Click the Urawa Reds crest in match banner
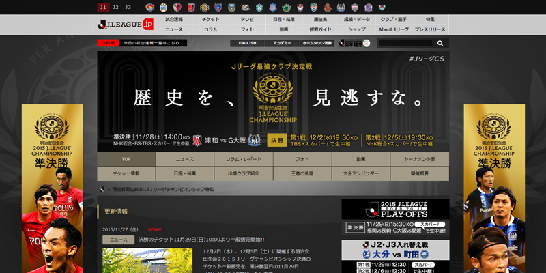The image size is (546, 273). (199, 140)
